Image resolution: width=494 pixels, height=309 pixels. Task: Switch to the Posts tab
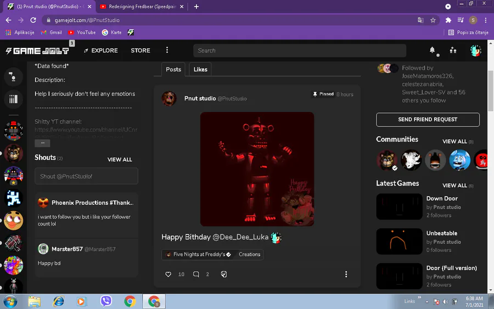click(173, 69)
